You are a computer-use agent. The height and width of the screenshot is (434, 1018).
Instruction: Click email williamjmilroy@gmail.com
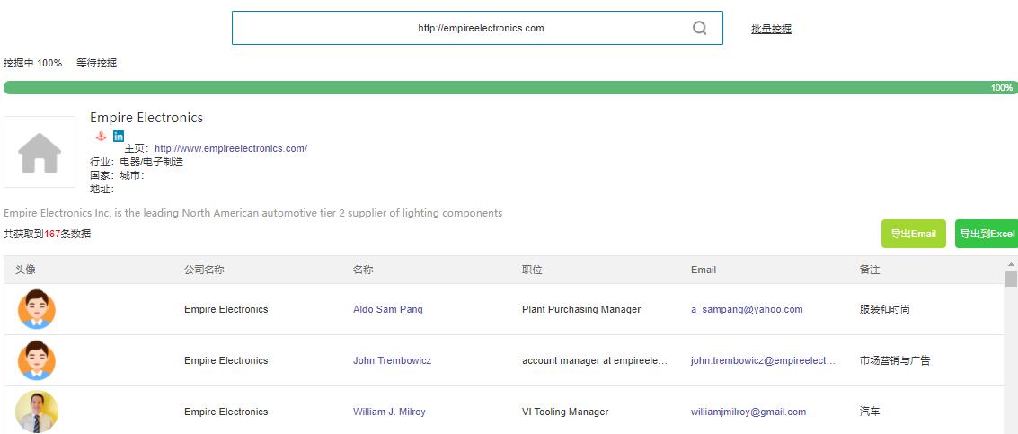point(748,412)
